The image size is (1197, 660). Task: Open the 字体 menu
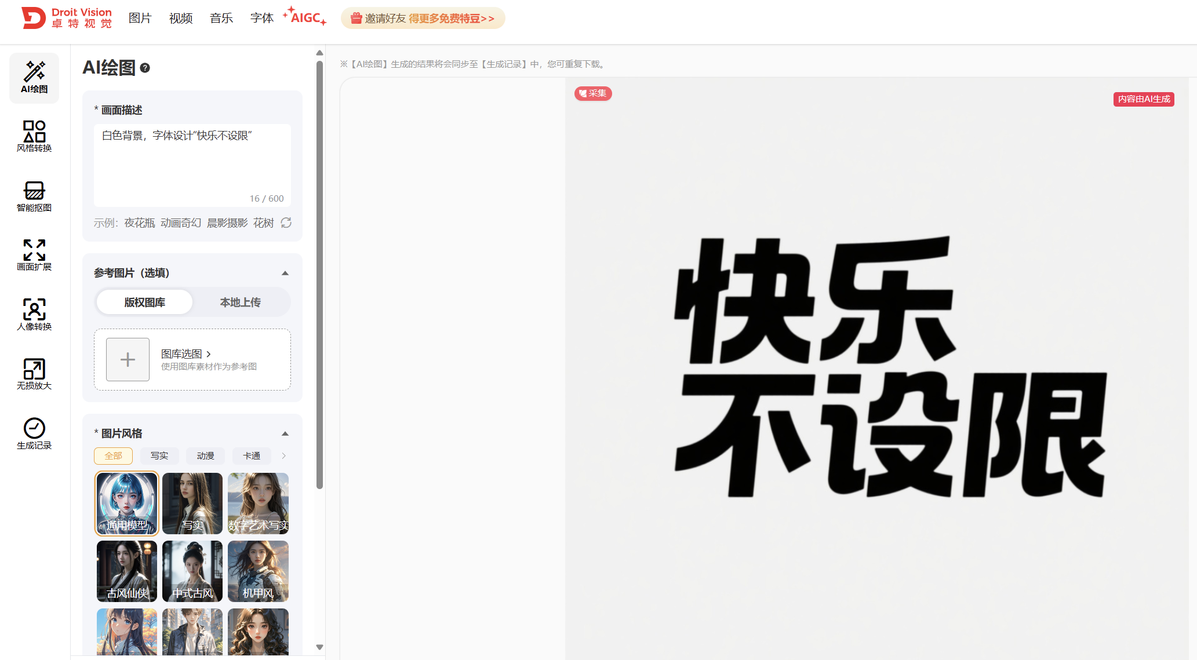click(x=262, y=18)
